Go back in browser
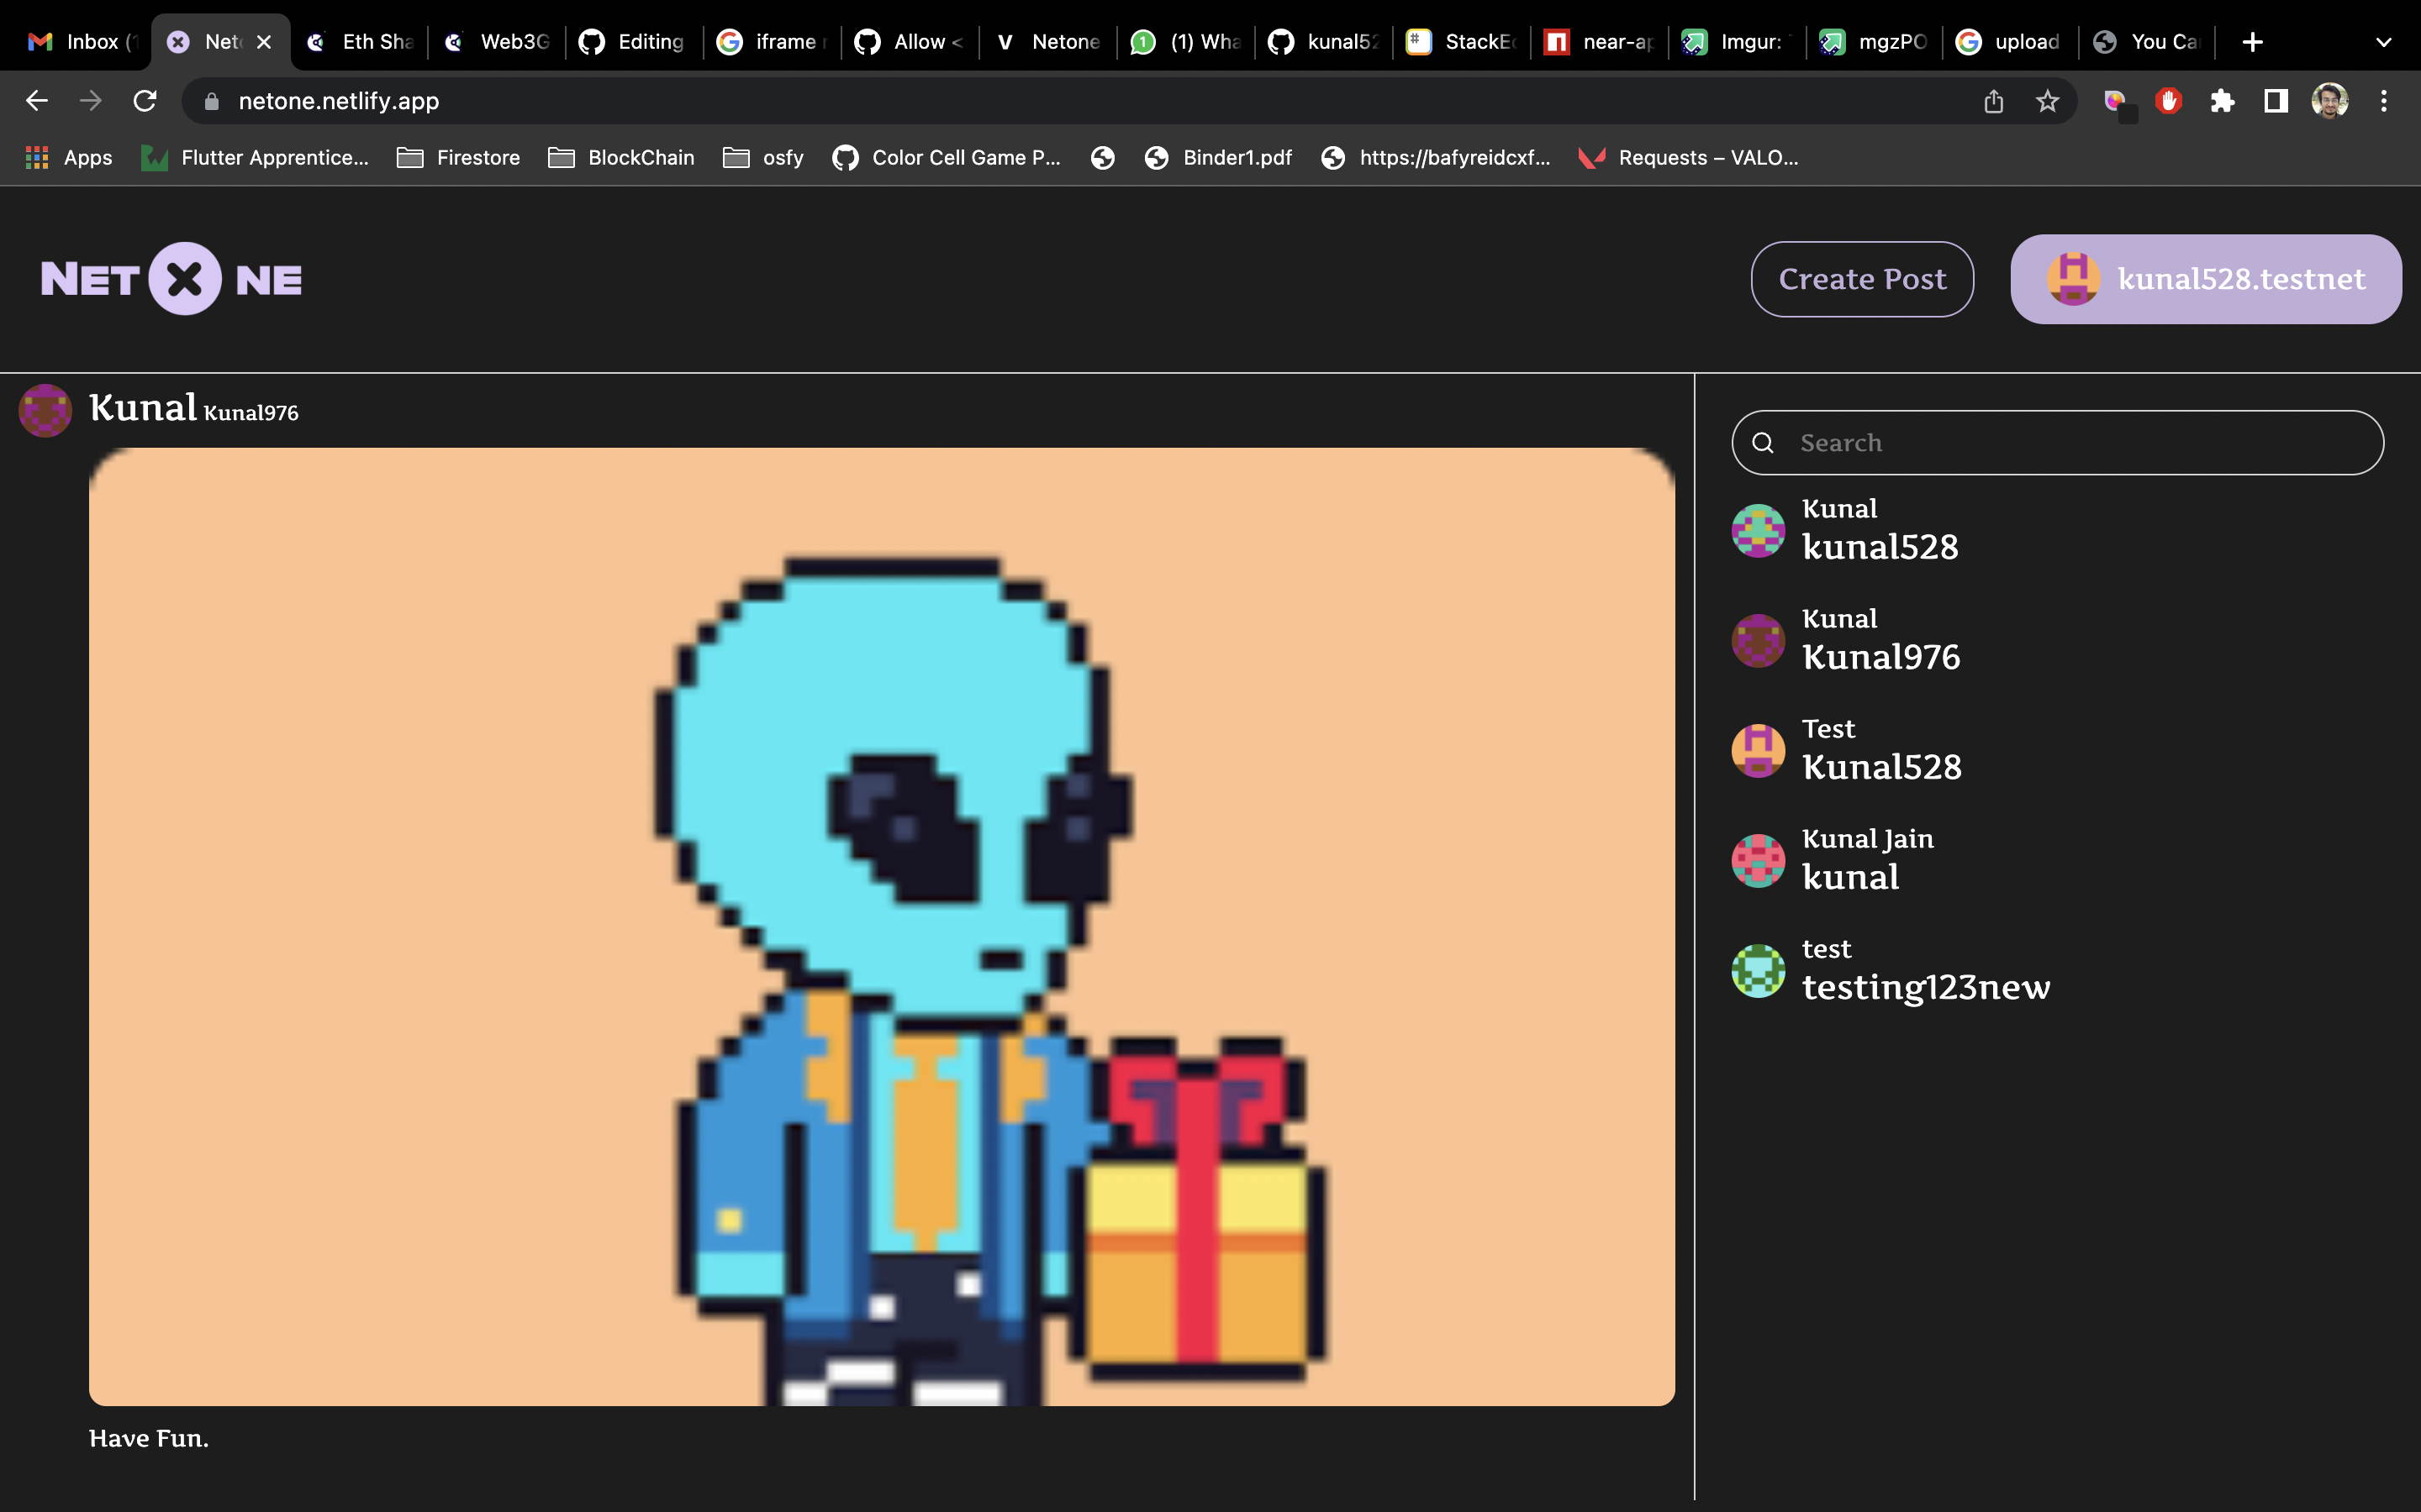 (x=37, y=101)
